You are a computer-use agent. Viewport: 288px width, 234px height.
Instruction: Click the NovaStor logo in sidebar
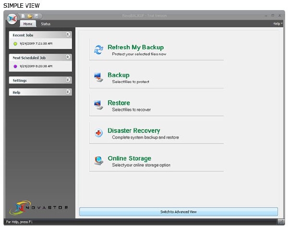(x=39, y=208)
